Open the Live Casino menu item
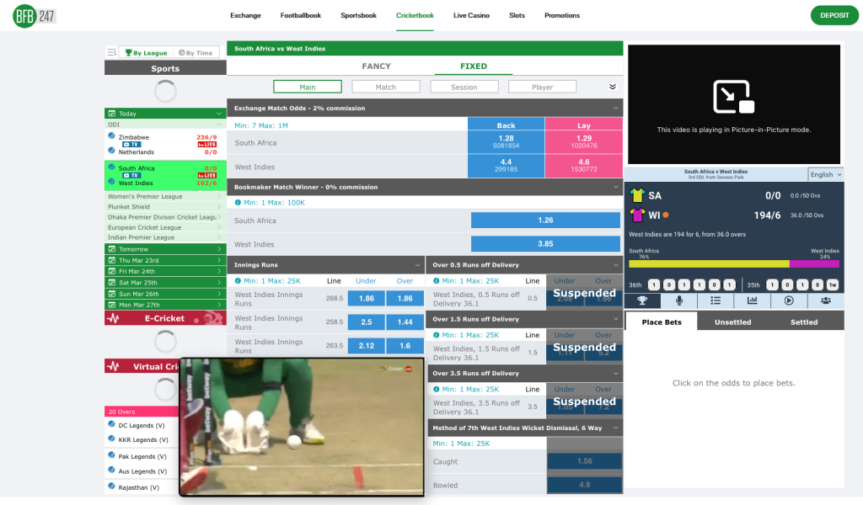Viewport: 863px width, 505px height. (471, 15)
